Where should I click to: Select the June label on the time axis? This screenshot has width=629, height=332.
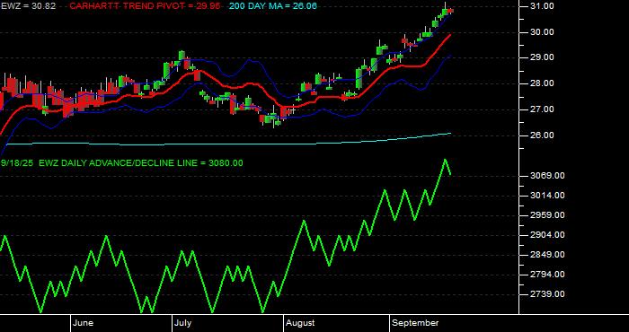pyautogui.click(x=84, y=323)
